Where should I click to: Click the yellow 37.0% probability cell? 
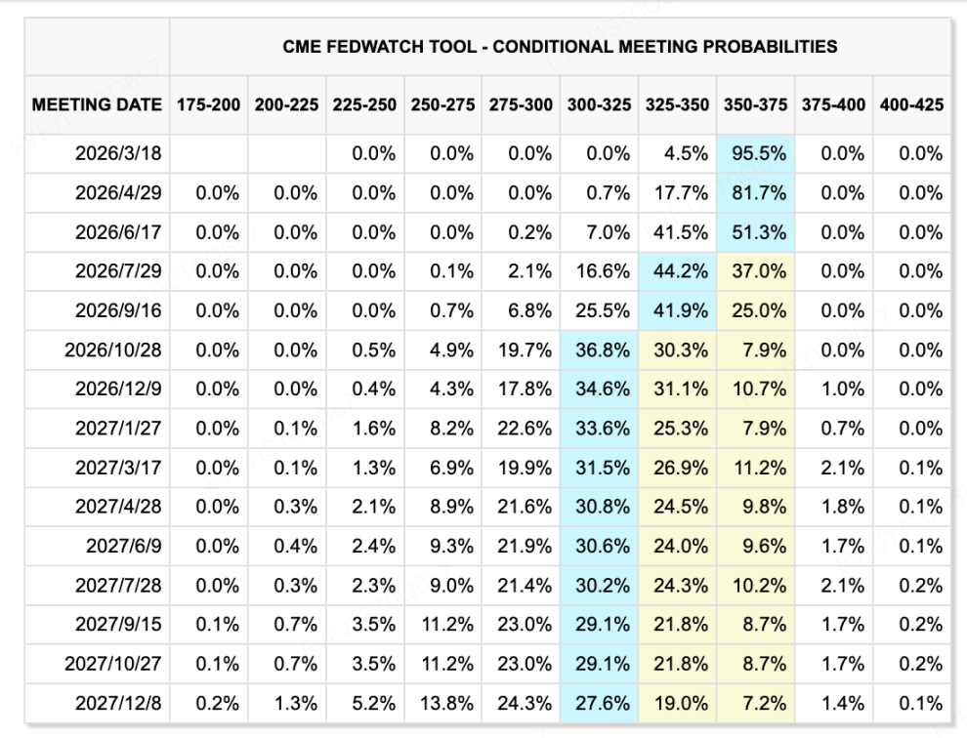755,270
